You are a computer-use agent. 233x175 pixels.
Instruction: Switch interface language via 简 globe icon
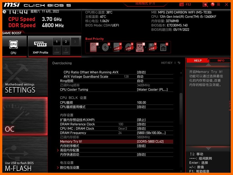[213, 4]
